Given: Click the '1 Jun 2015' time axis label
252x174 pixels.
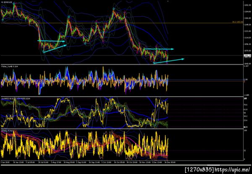Looking at the screenshot, I should pyautogui.click(x=5, y=162).
